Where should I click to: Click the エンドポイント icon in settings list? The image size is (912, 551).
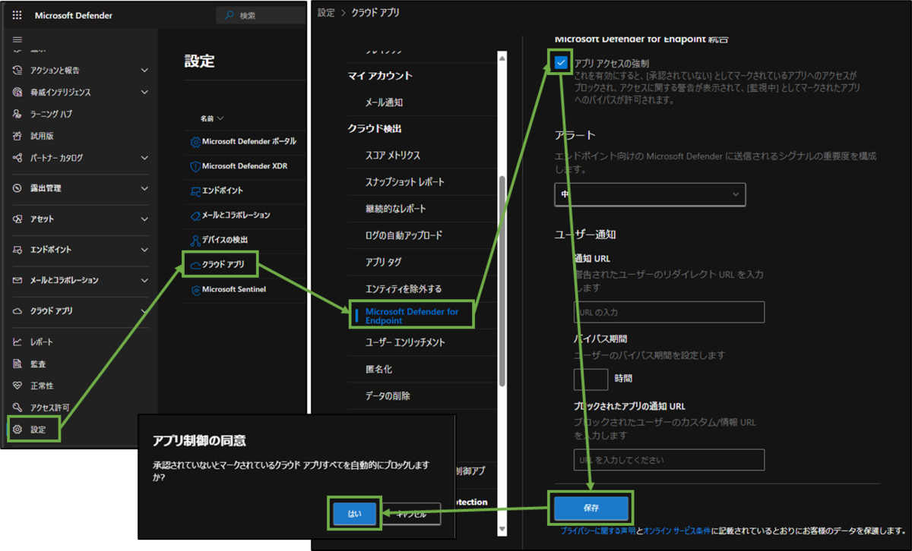point(195,190)
